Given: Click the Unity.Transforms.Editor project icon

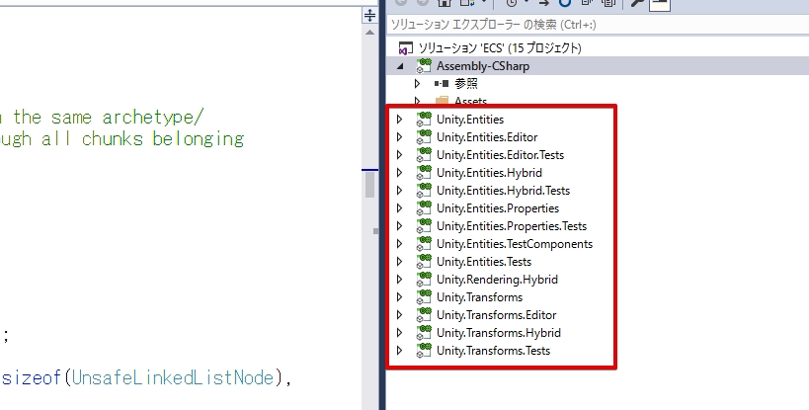Looking at the screenshot, I should pos(424,314).
